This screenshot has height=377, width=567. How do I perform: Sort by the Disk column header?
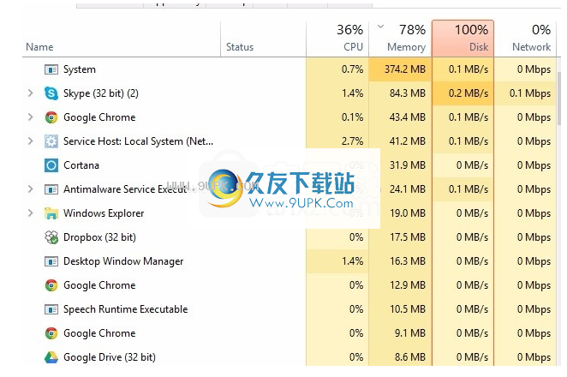tap(463, 39)
